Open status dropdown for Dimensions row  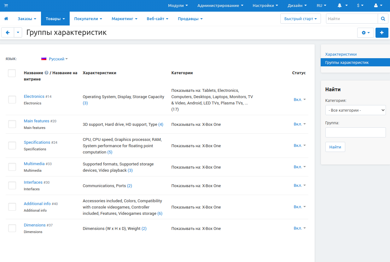[300, 228]
